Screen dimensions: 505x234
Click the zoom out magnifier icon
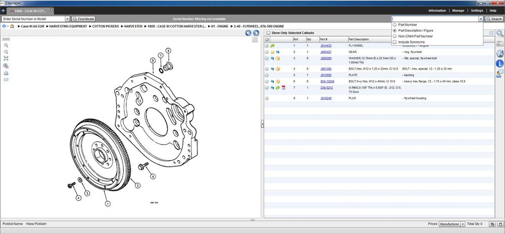point(6,52)
